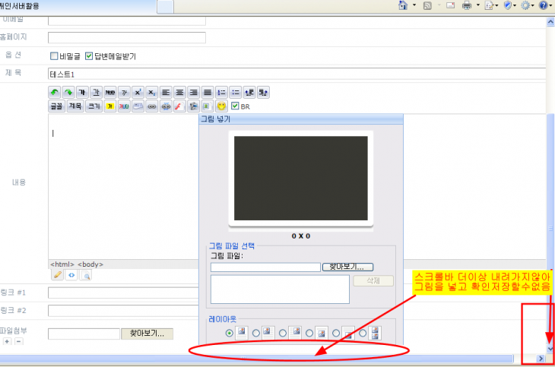The image size is (555, 367).
Task: Click 찾아보기 button for 파일첨부
Action: click(147, 334)
